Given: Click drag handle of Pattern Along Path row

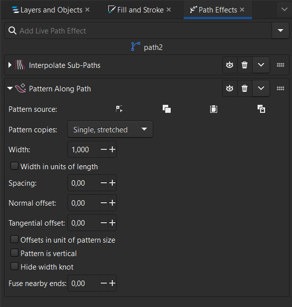Looking at the screenshot, I should [280, 88].
